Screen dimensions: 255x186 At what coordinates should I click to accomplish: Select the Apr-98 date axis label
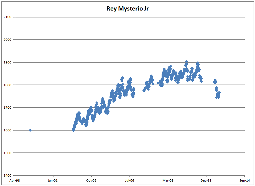point(15,180)
